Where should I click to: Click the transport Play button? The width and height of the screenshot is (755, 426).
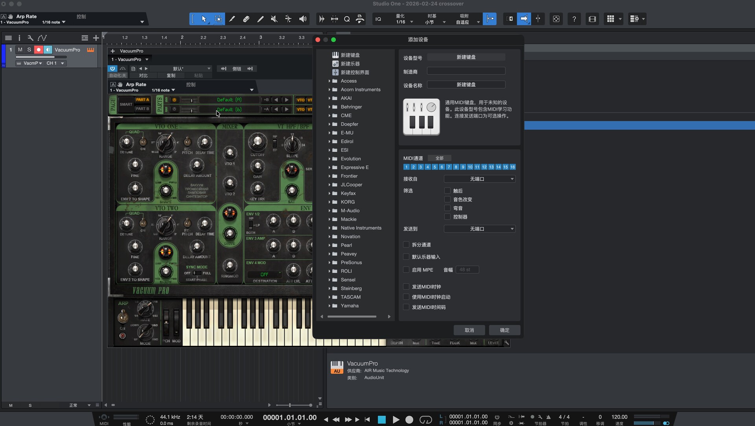[396, 420]
